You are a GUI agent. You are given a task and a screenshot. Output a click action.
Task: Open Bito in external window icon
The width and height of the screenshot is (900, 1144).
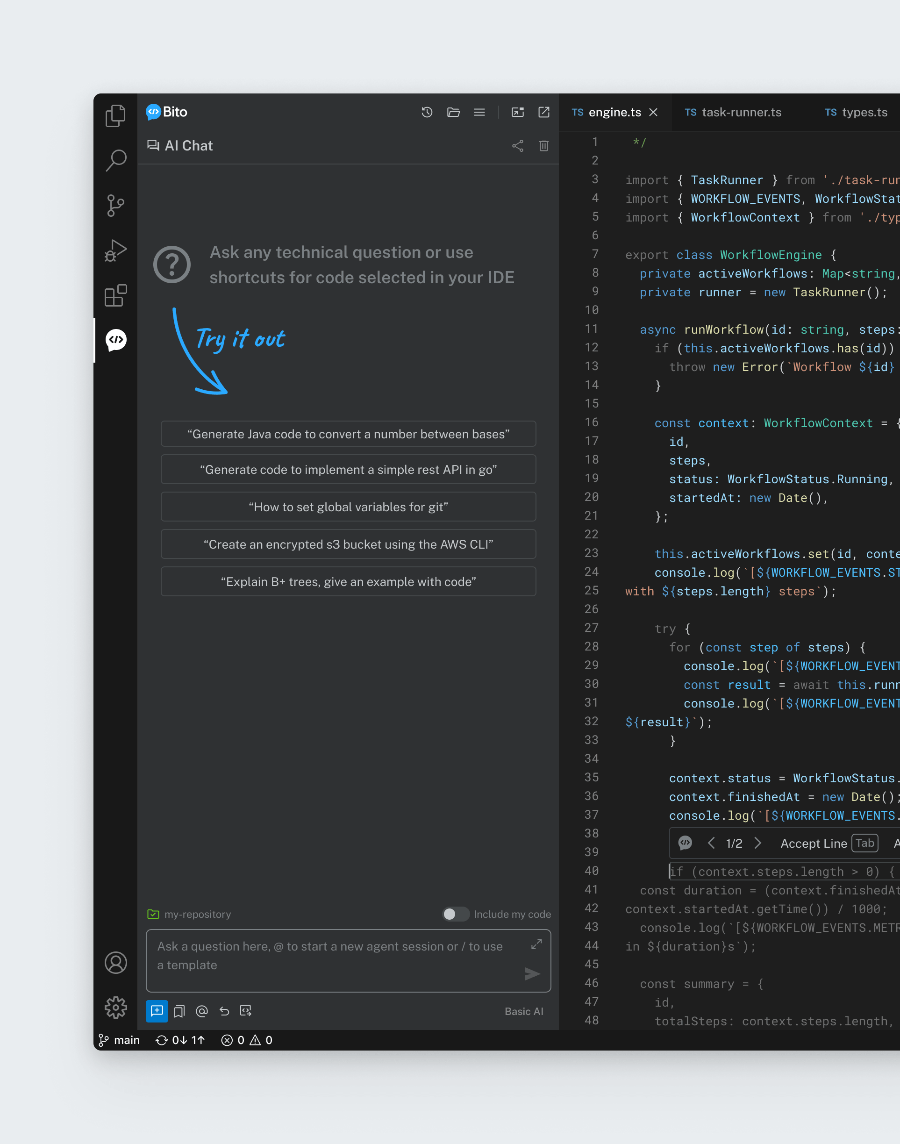pyautogui.click(x=544, y=112)
